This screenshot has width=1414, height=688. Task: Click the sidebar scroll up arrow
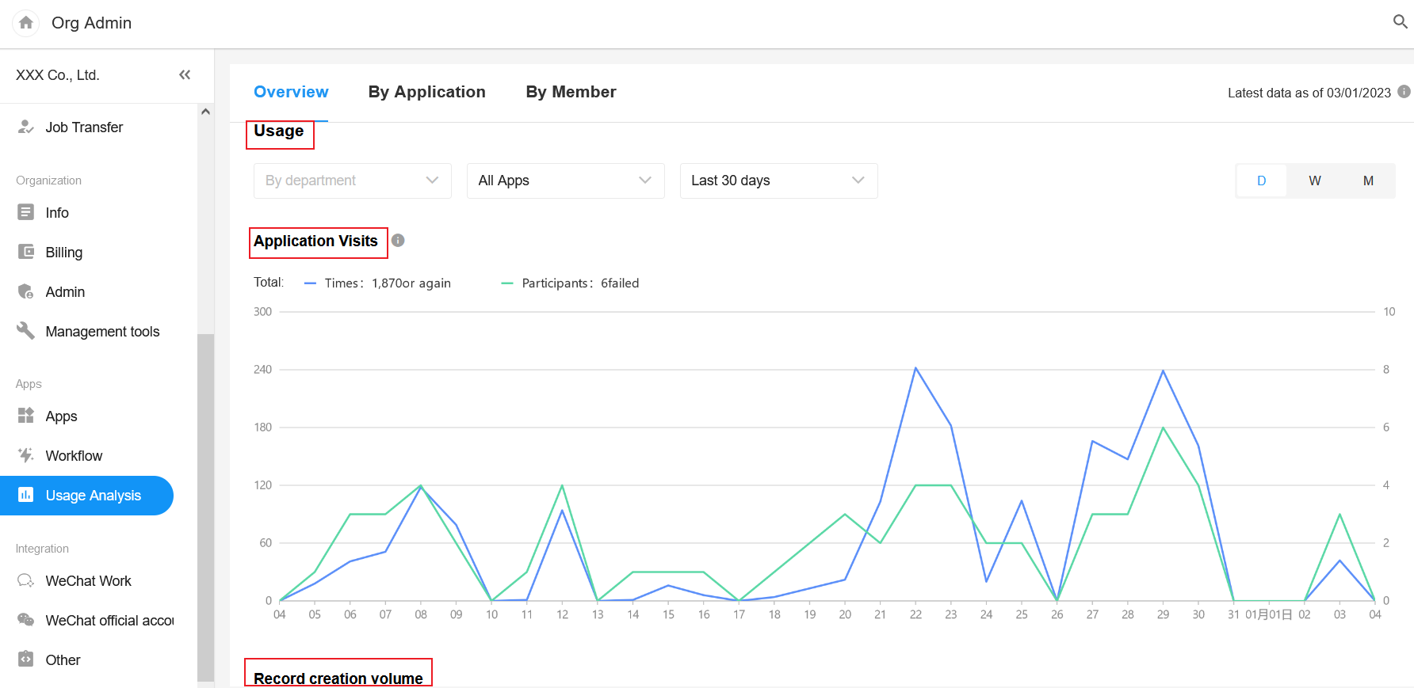205,112
